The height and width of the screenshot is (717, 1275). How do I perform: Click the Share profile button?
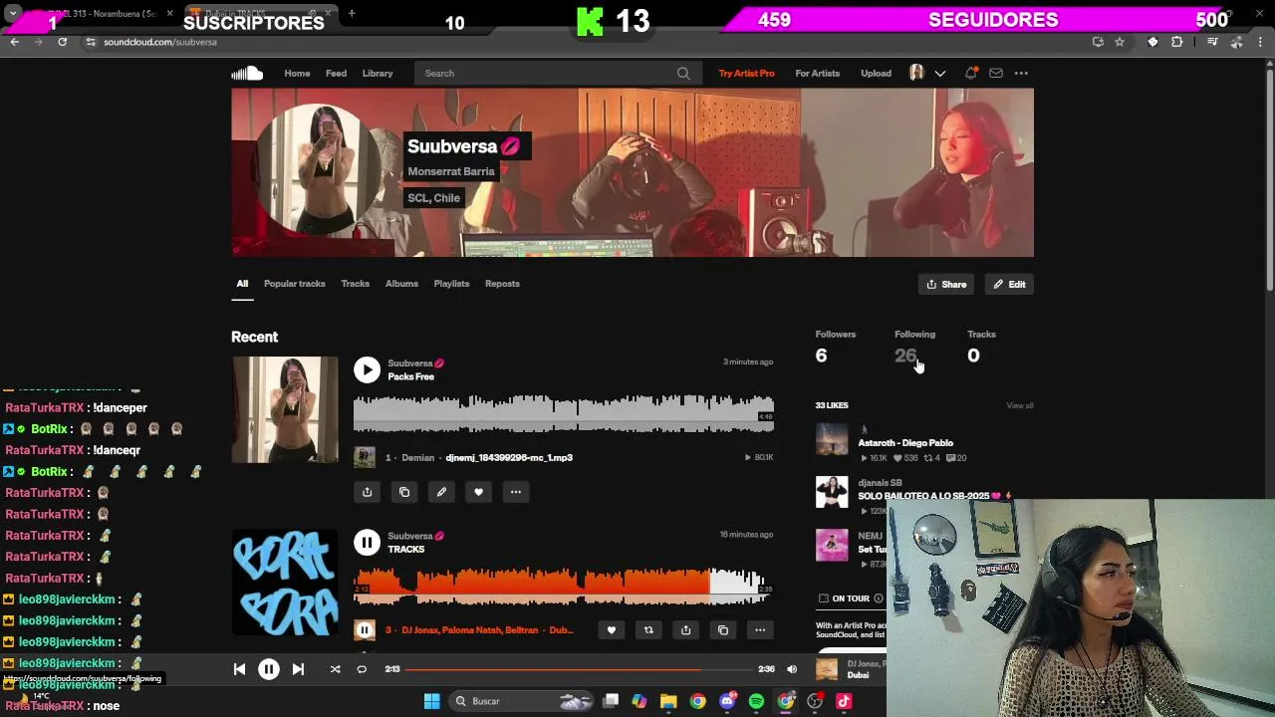946,284
